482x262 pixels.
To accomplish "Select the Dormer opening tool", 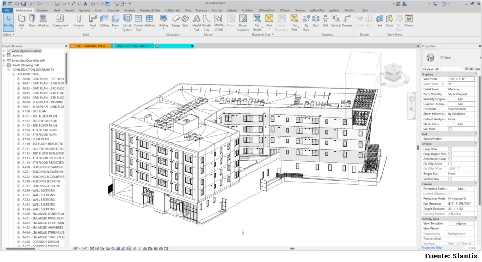I will 347,21.
